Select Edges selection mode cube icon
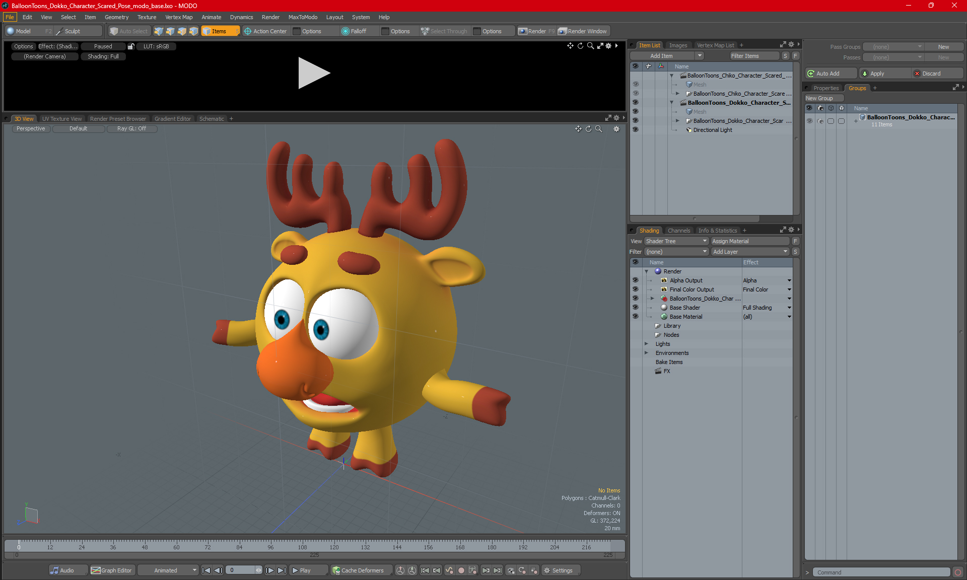Image resolution: width=967 pixels, height=580 pixels. pos(170,31)
